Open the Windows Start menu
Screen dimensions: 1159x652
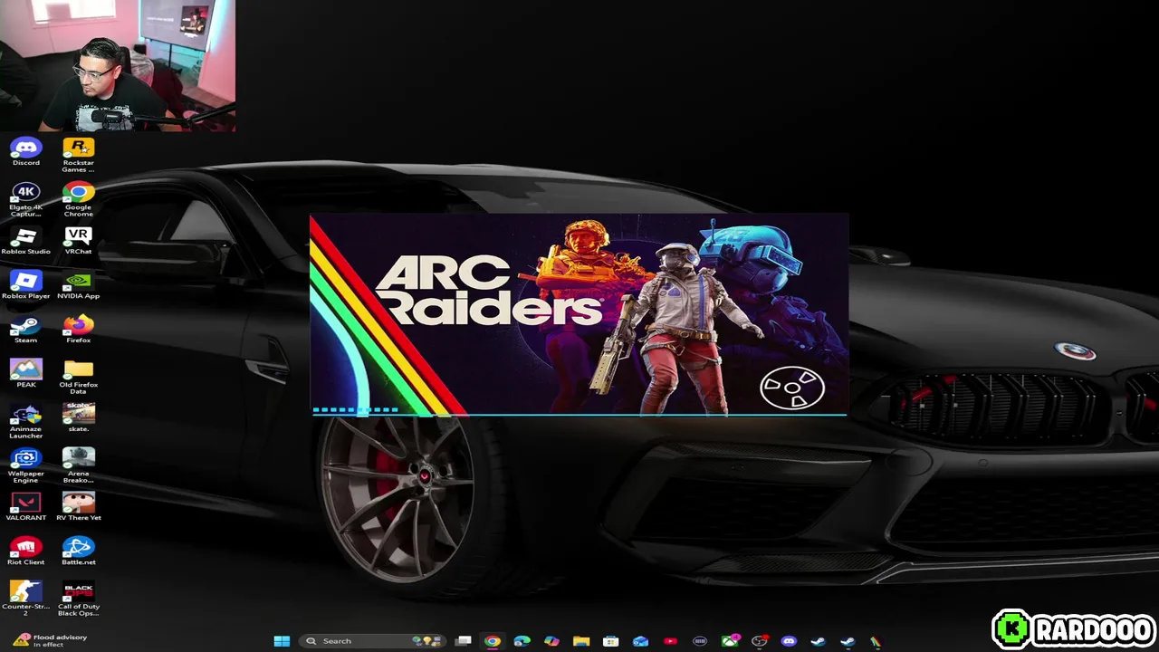click(x=282, y=641)
